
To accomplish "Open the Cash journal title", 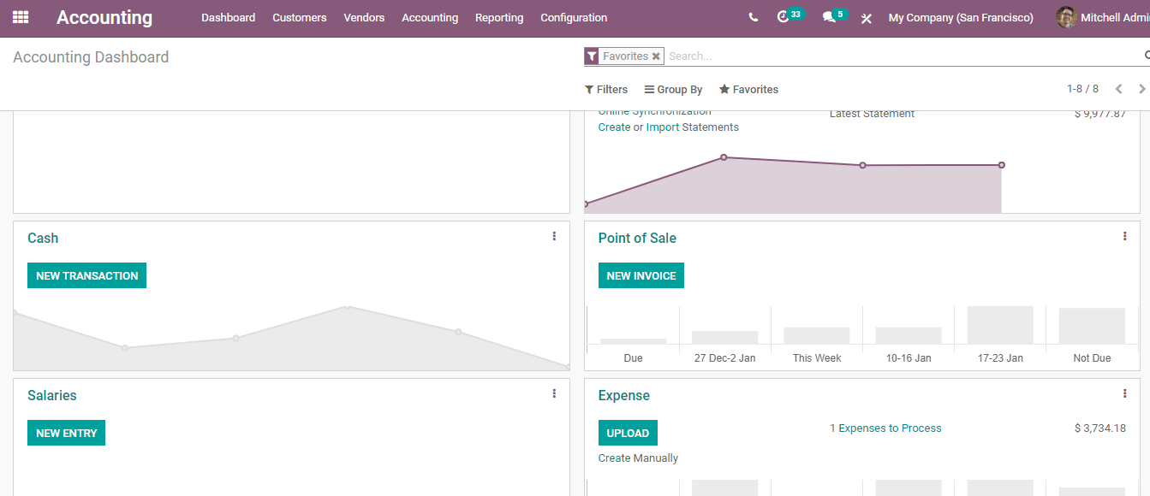I will point(43,238).
